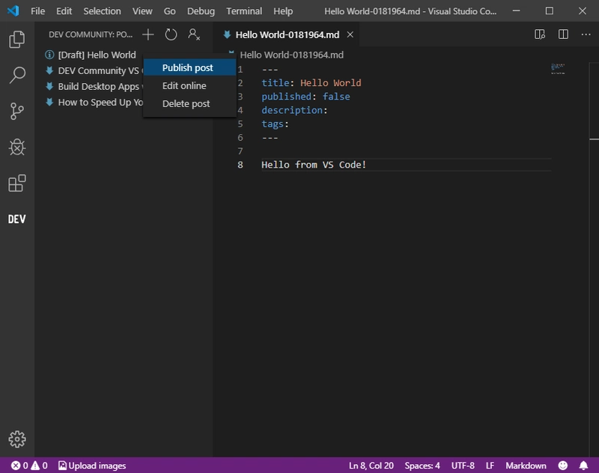Click the sign out user icon
599x473 pixels.
tap(194, 34)
